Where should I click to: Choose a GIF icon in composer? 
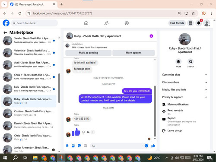coord(86,146)
